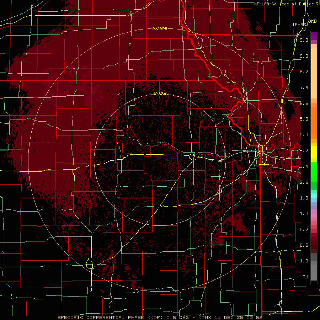The height and width of the screenshot is (320, 320).
Task: Click the "DKD" label above the color scale
Action: [313, 21]
